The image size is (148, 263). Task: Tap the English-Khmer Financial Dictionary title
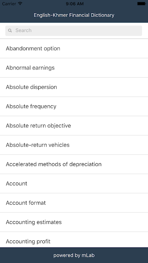coord(74,15)
